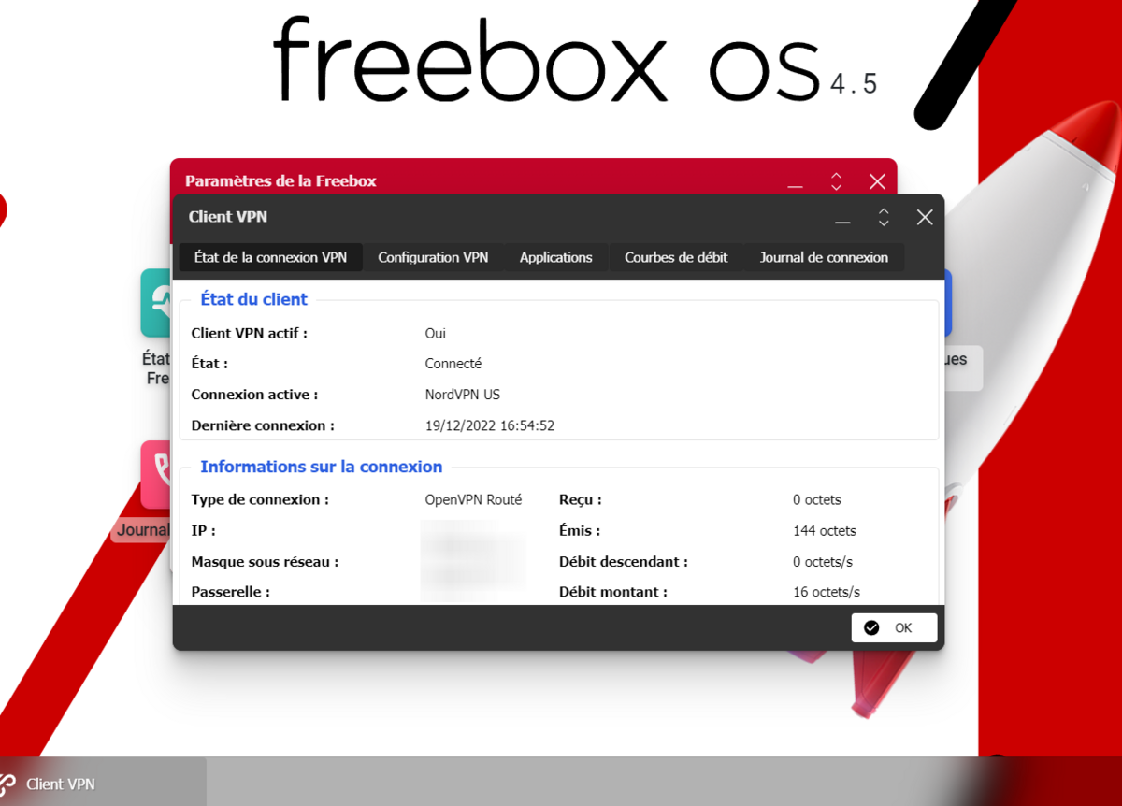1122x806 pixels.
Task: Select the Débit montant value '16 octets/s'
Action: (827, 592)
